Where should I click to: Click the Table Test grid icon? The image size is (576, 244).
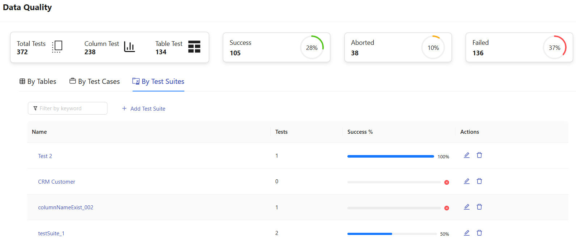tap(194, 47)
